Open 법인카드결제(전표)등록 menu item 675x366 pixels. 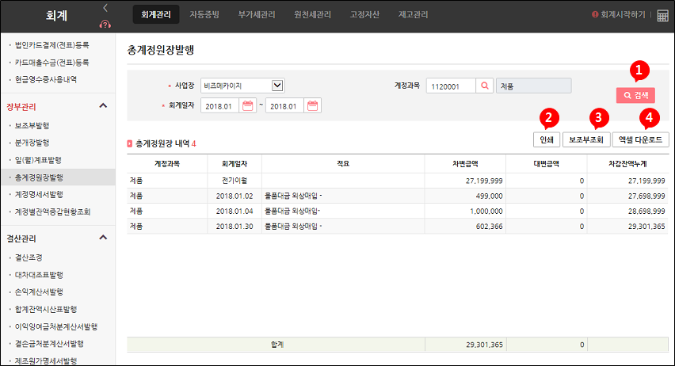point(51,45)
